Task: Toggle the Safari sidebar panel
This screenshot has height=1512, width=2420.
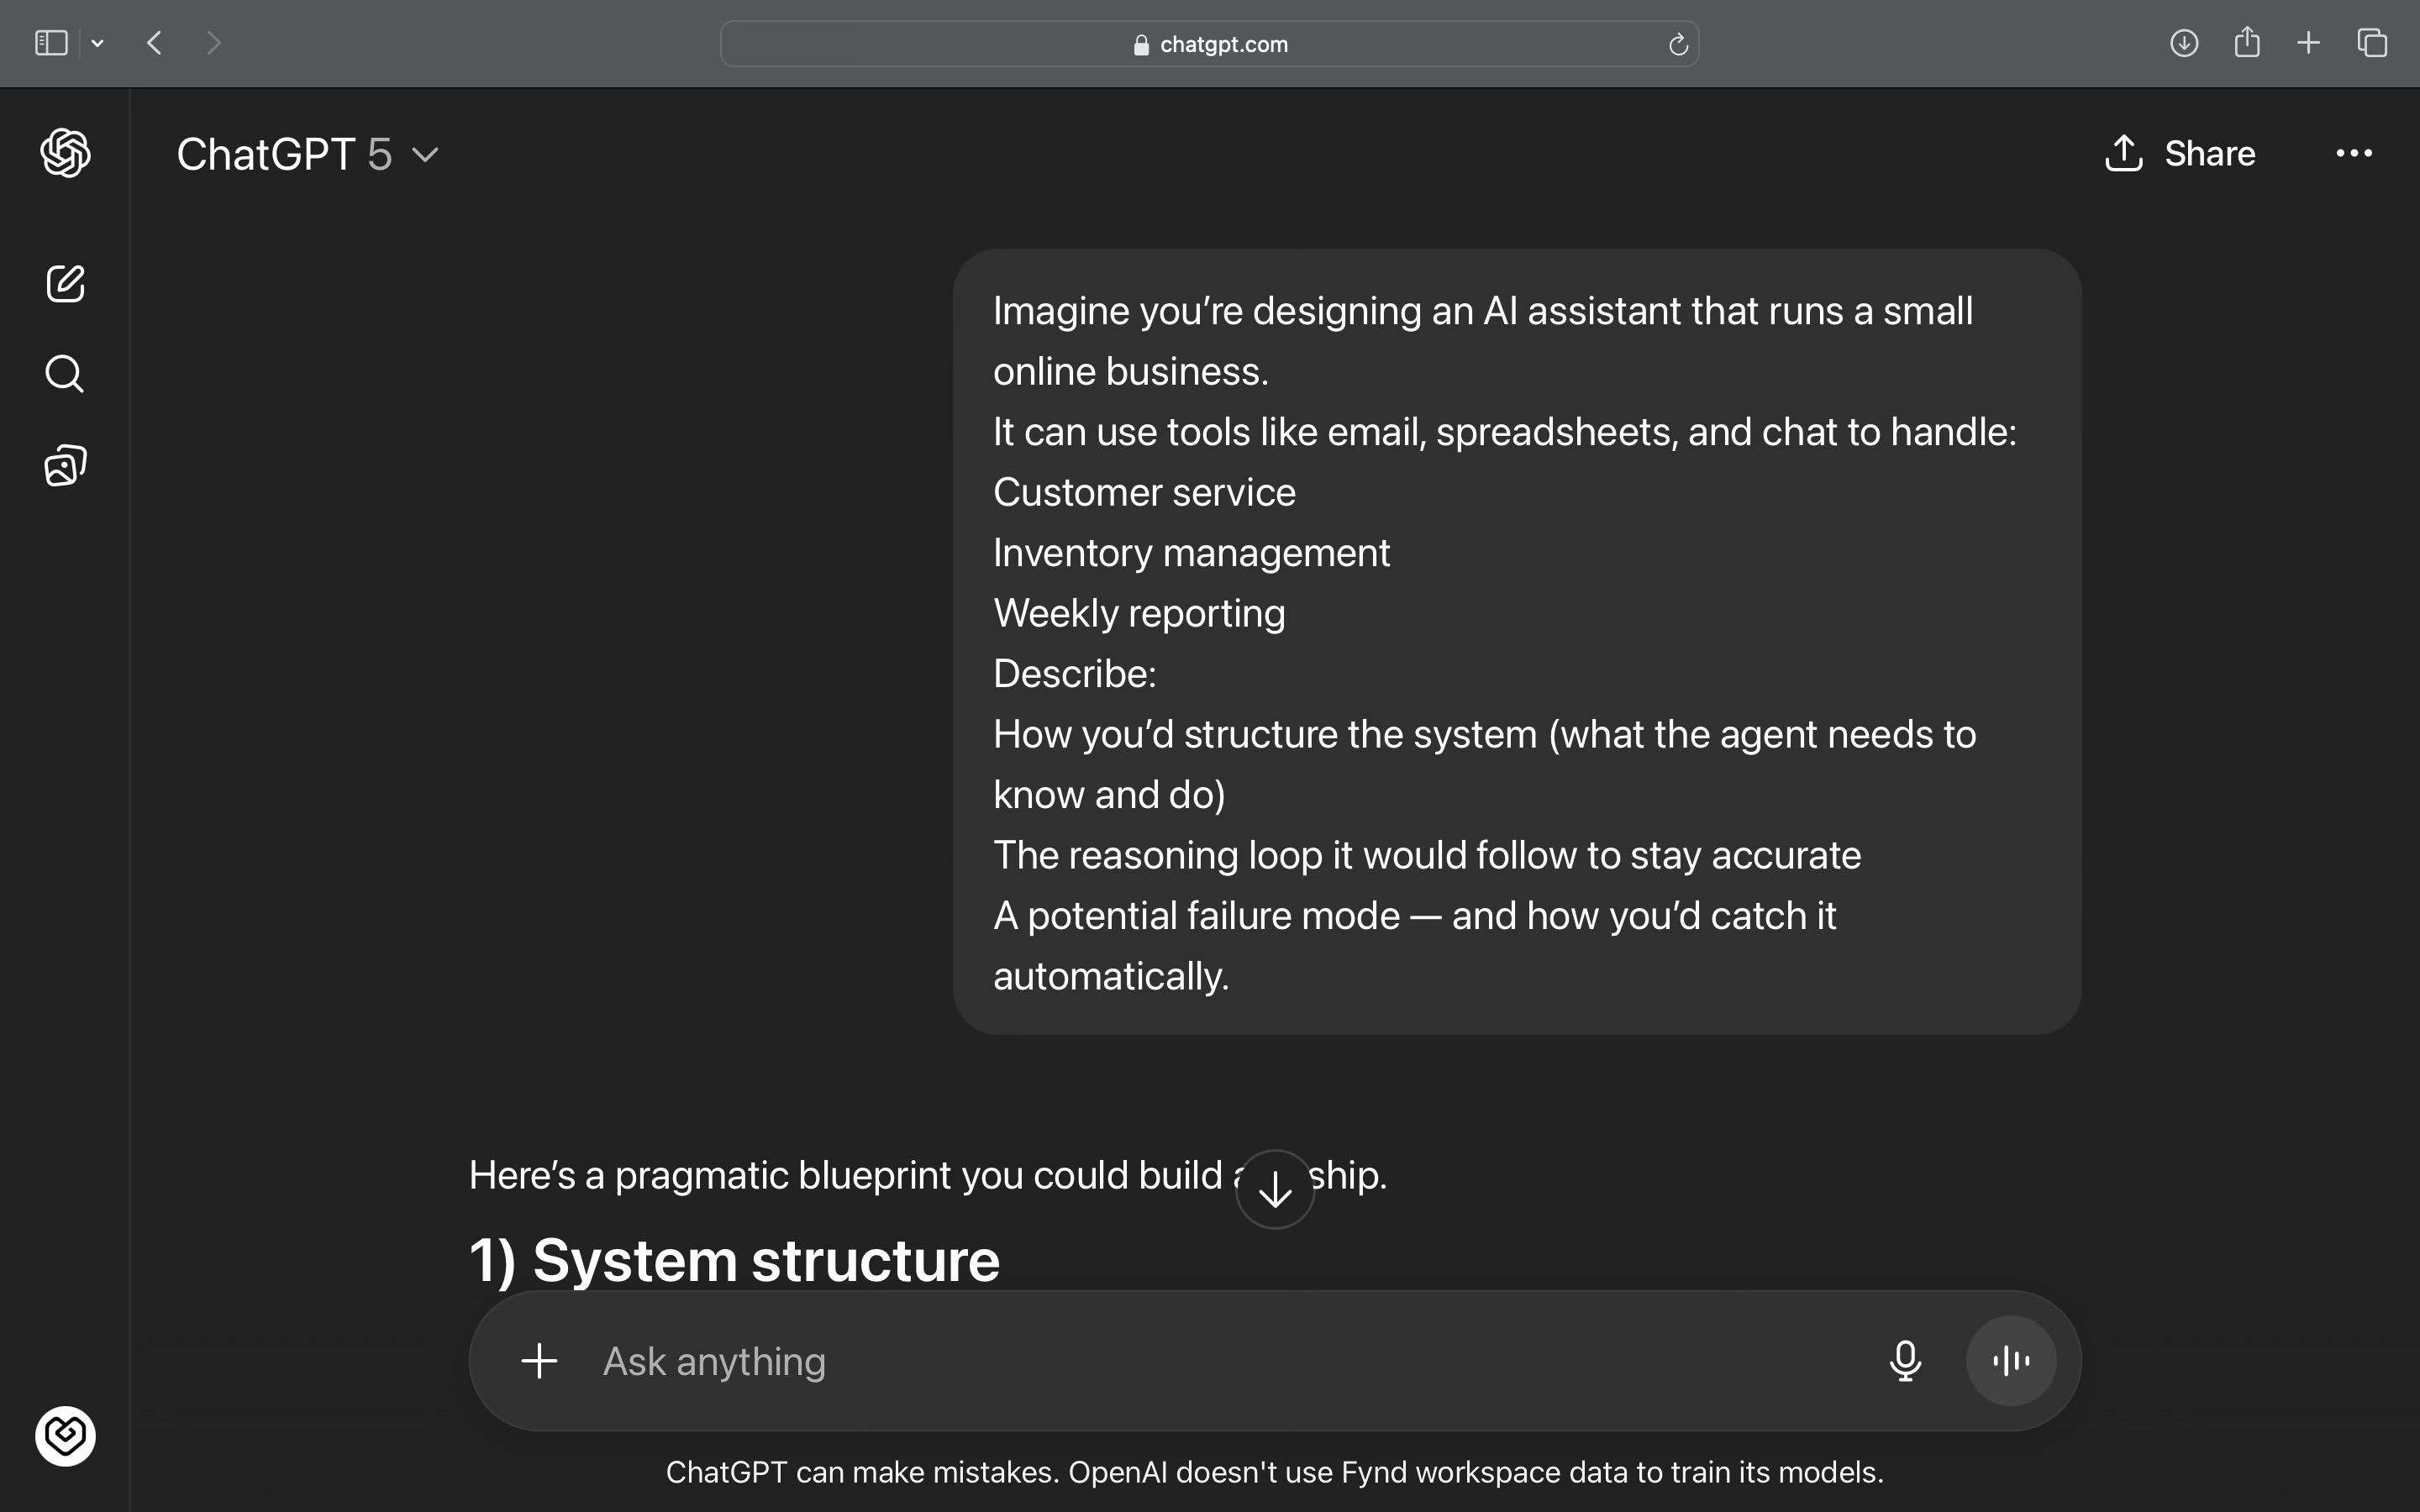Action: point(51,43)
